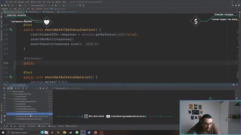Open the Edit menu

(11, 2)
